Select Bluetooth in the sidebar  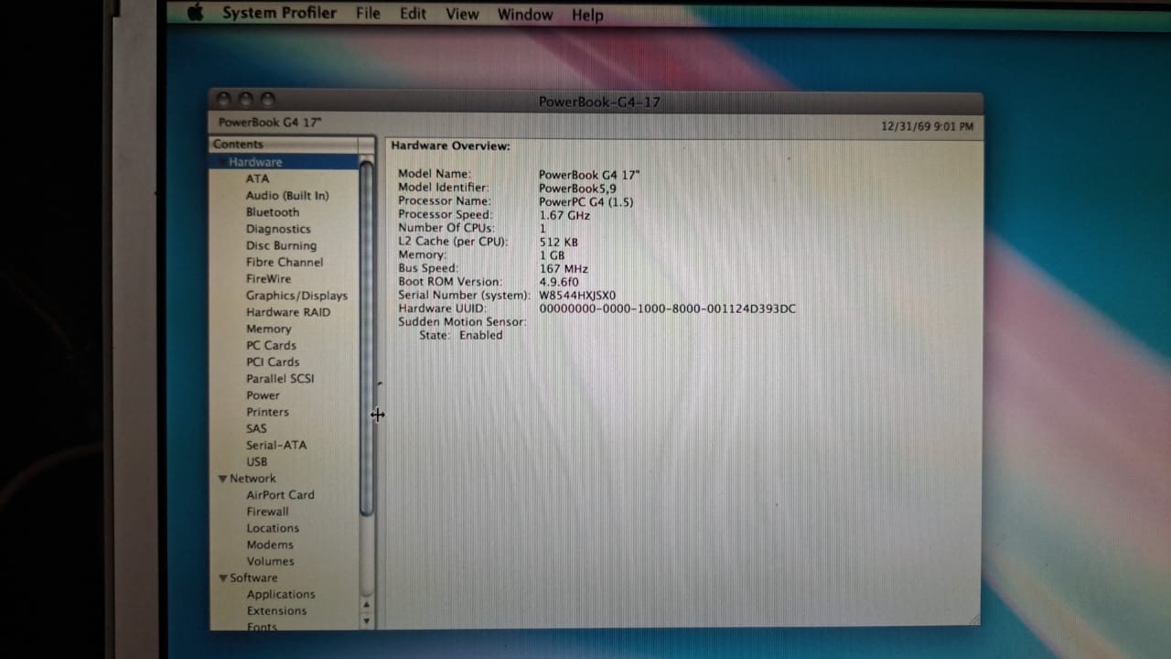coord(273,211)
